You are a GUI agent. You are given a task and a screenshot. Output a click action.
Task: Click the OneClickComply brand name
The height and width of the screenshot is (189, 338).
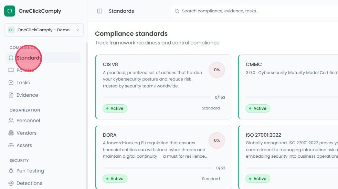click(40, 11)
